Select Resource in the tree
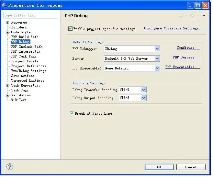The image size is (213, 177). pos(19,23)
